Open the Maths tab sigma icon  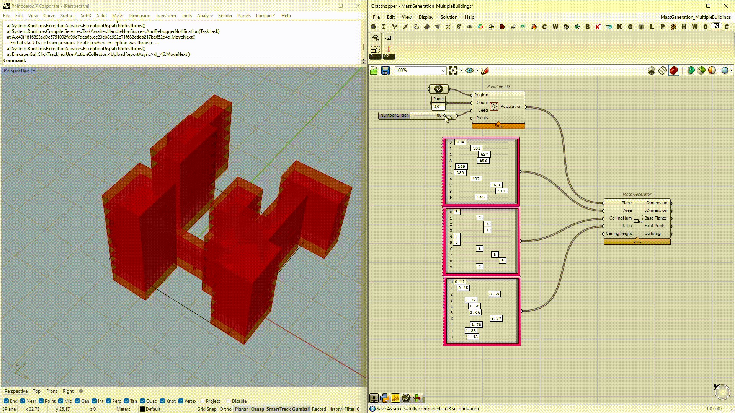pos(384,27)
